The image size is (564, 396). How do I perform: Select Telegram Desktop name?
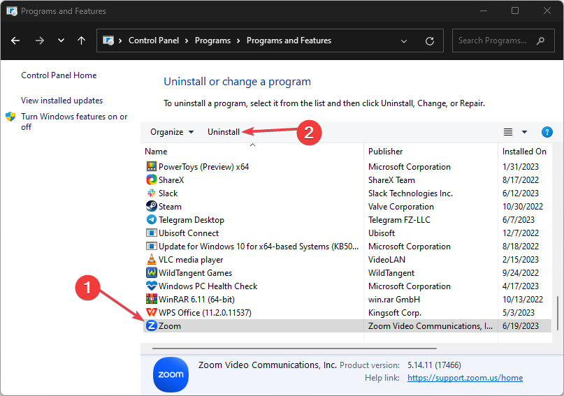191,220
